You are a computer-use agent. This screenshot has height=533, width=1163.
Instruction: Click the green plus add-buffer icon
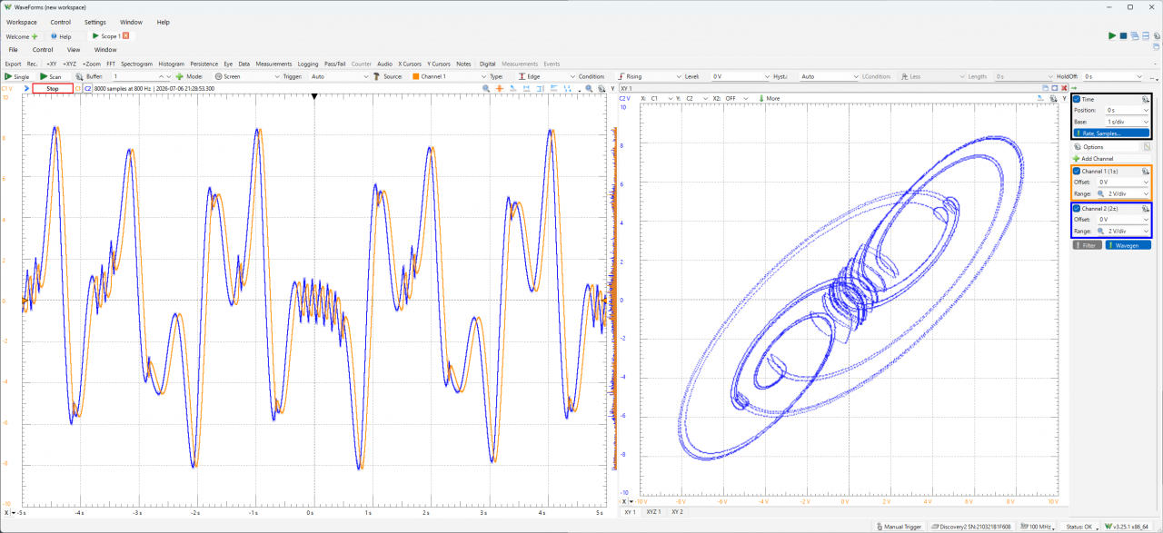click(179, 76)
